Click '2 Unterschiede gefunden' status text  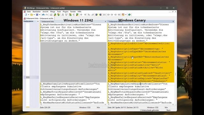coord(149,110)
